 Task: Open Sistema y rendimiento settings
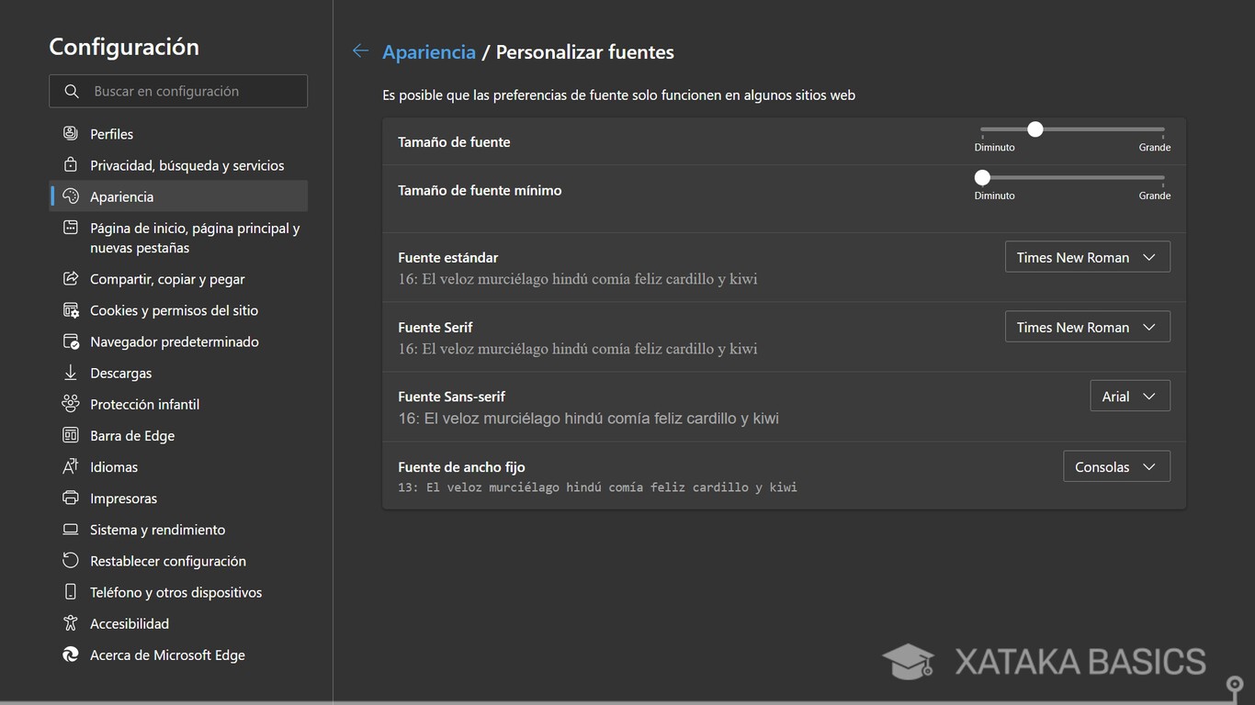tap(157, 529)
